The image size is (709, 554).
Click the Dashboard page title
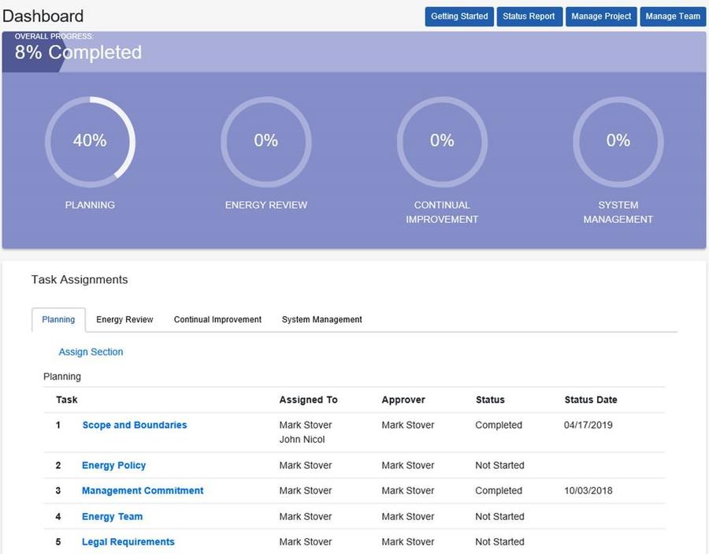tap(43, 17)
